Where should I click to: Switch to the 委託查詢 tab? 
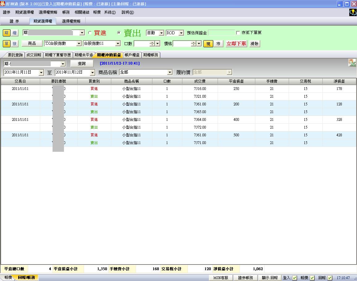pos(15,55)
